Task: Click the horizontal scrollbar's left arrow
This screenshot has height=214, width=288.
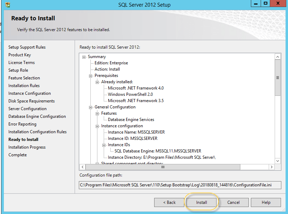Action: pyautogui.click(x=83, y=167)
